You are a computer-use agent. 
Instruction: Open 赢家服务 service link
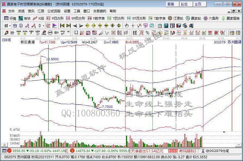click(231, 18)
